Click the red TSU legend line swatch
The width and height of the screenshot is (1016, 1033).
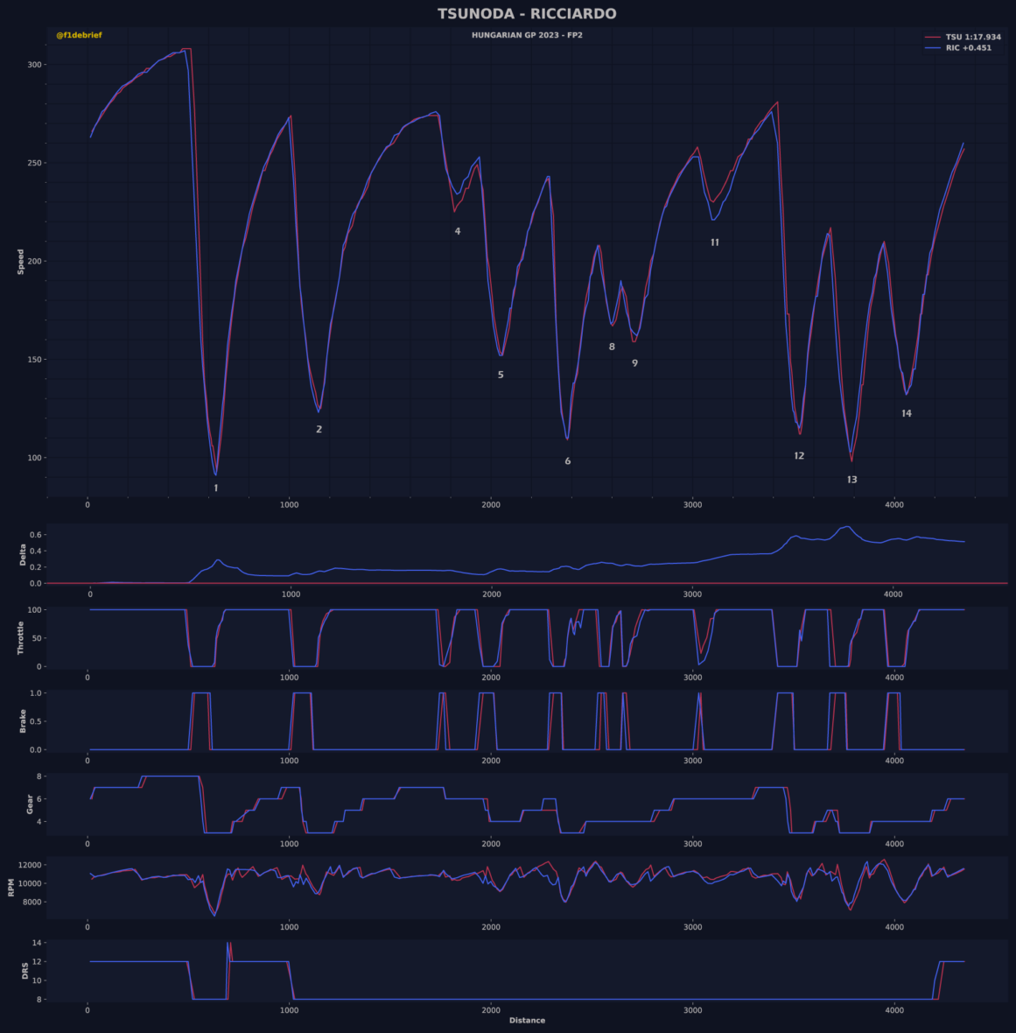tap(933, 38)
